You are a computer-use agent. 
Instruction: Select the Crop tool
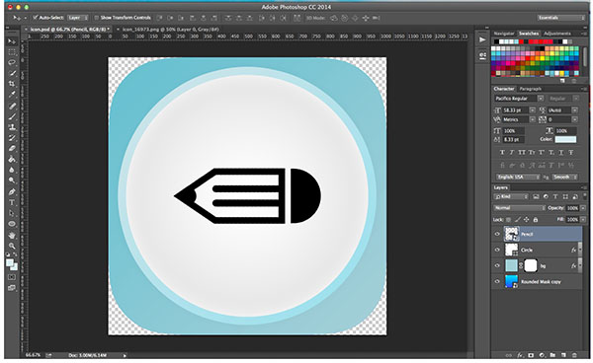[x=12, y=84]
